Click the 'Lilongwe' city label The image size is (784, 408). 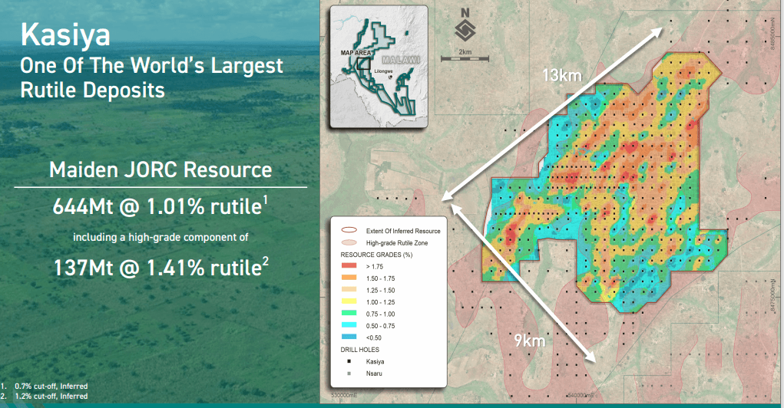point(383,71)
